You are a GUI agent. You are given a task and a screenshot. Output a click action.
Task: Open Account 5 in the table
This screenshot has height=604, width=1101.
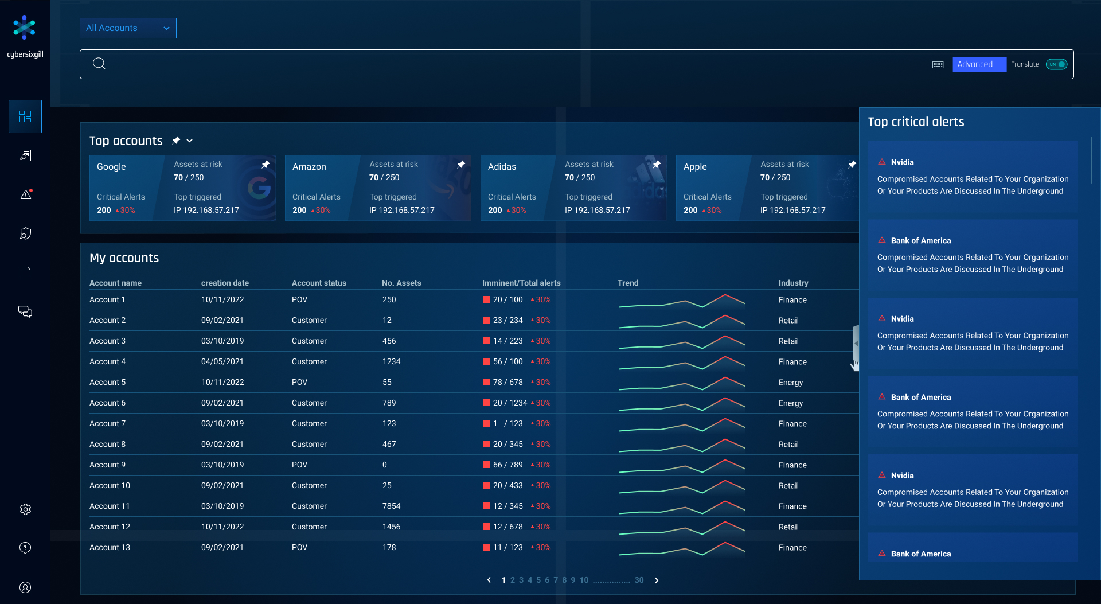pos(107,383)
